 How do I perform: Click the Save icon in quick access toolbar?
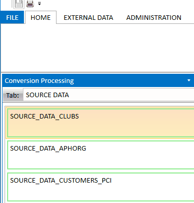tap(18, 4)
